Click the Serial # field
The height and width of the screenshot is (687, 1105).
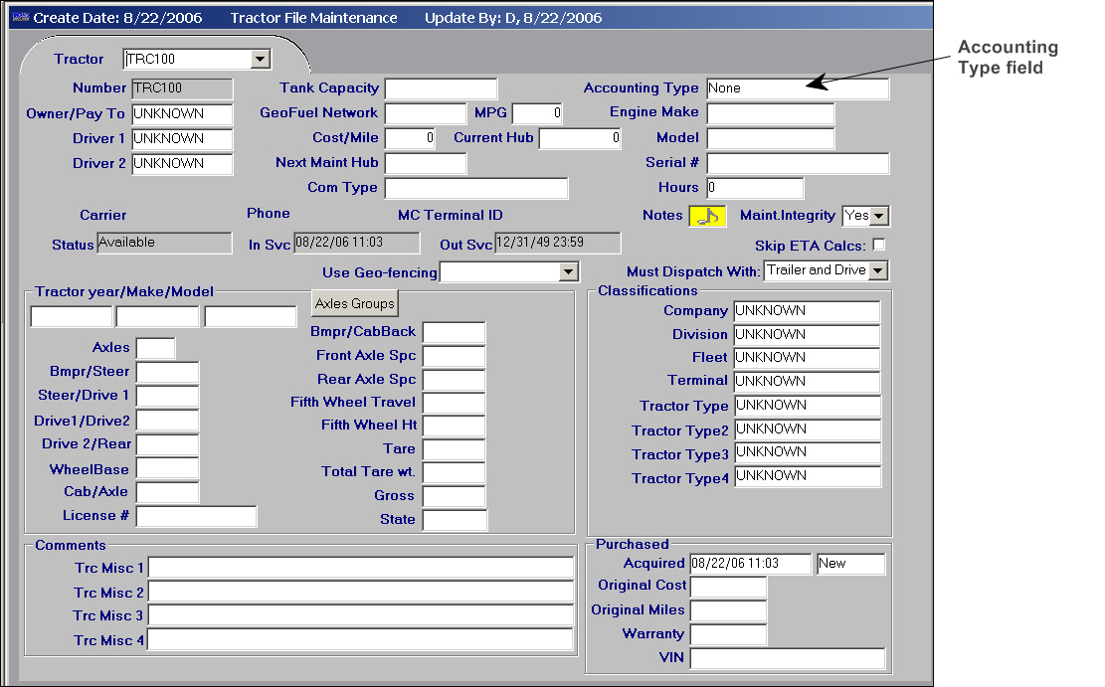pyautogui.click(x=798, y=163)
